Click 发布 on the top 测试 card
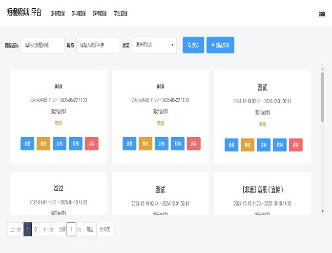The height and width of the screenshot is (253, 332). (x=264, y=145)
